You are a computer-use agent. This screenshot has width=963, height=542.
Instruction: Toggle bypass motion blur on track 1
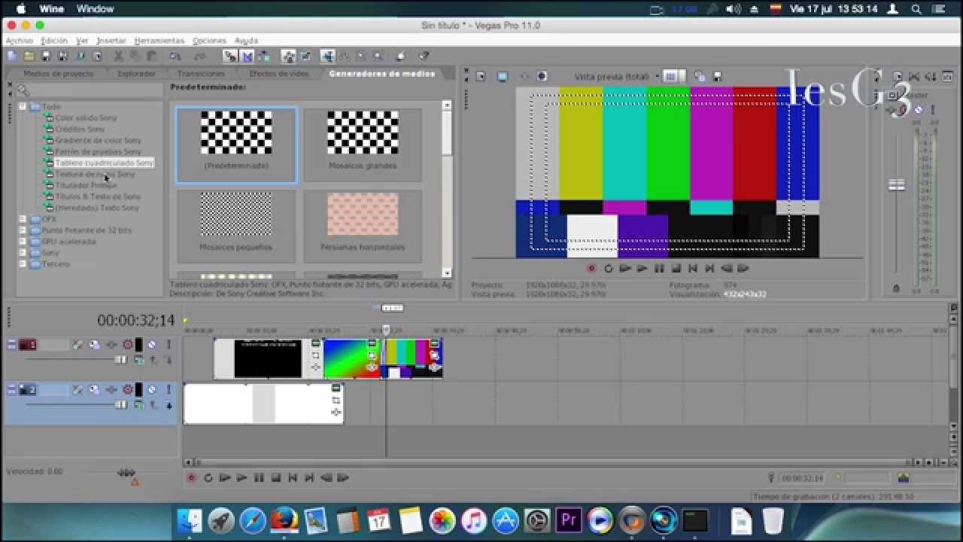(x=77, y=345)
